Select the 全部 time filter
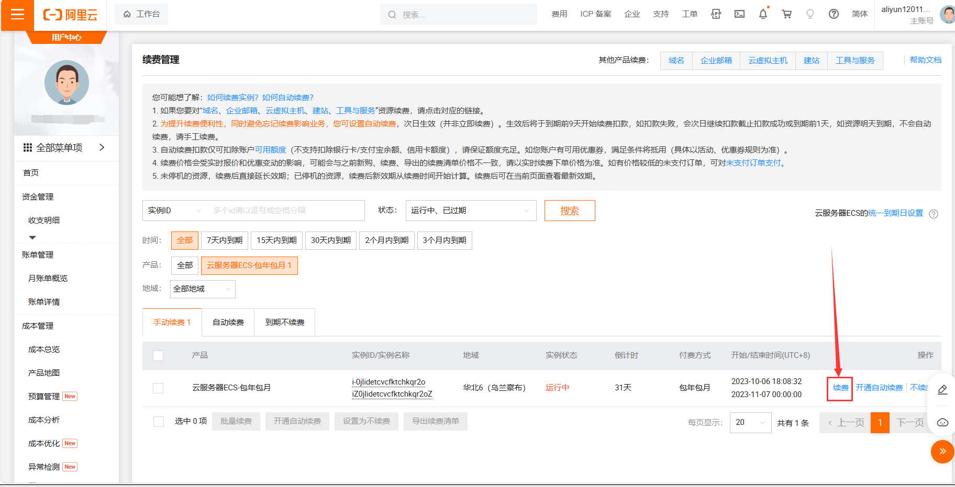 pos(185,240)
